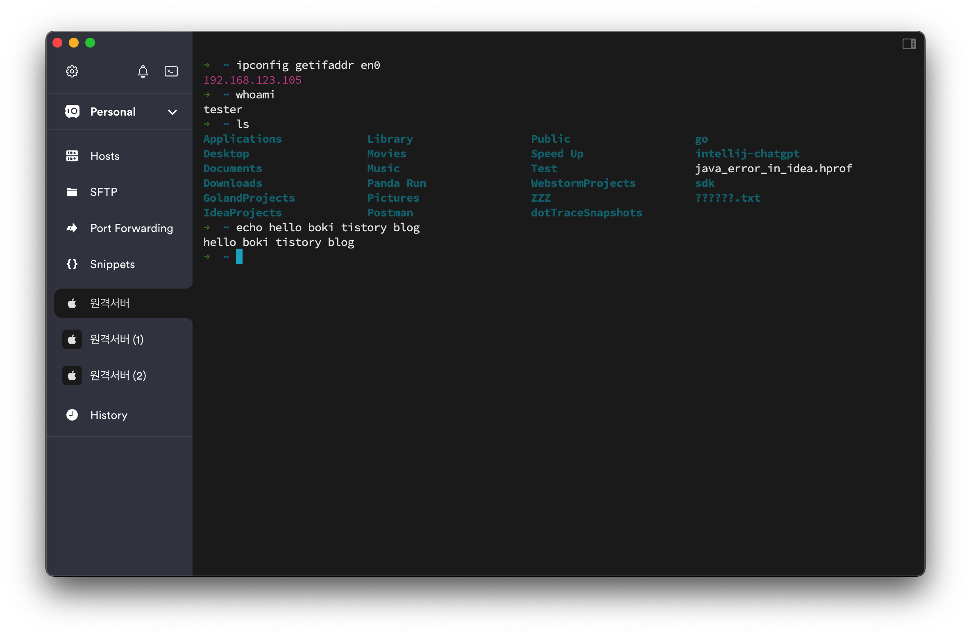Click the notifications bell icon
The height and width of the screenshot is (637, 971).
pyautogui.click(x=143, y=72)
